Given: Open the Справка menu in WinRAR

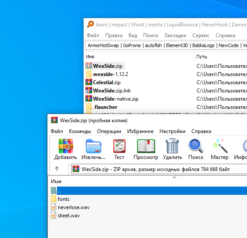Looking at the screenshot, I should click(x=201, y=131).
